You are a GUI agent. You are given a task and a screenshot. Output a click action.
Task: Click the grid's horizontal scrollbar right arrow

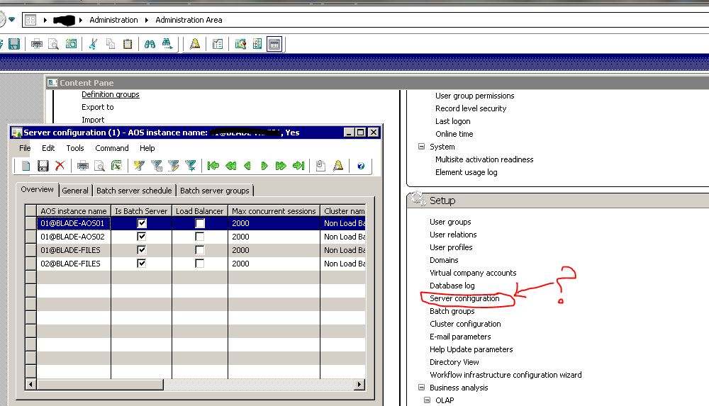tap(360, 384)
